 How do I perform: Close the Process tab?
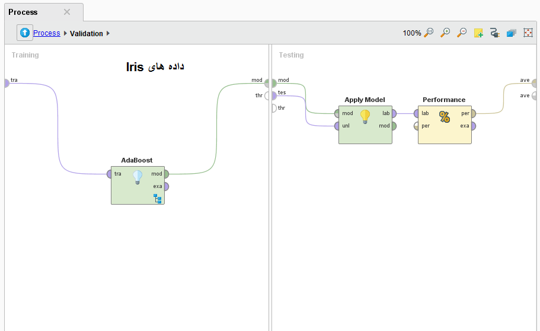67,12
